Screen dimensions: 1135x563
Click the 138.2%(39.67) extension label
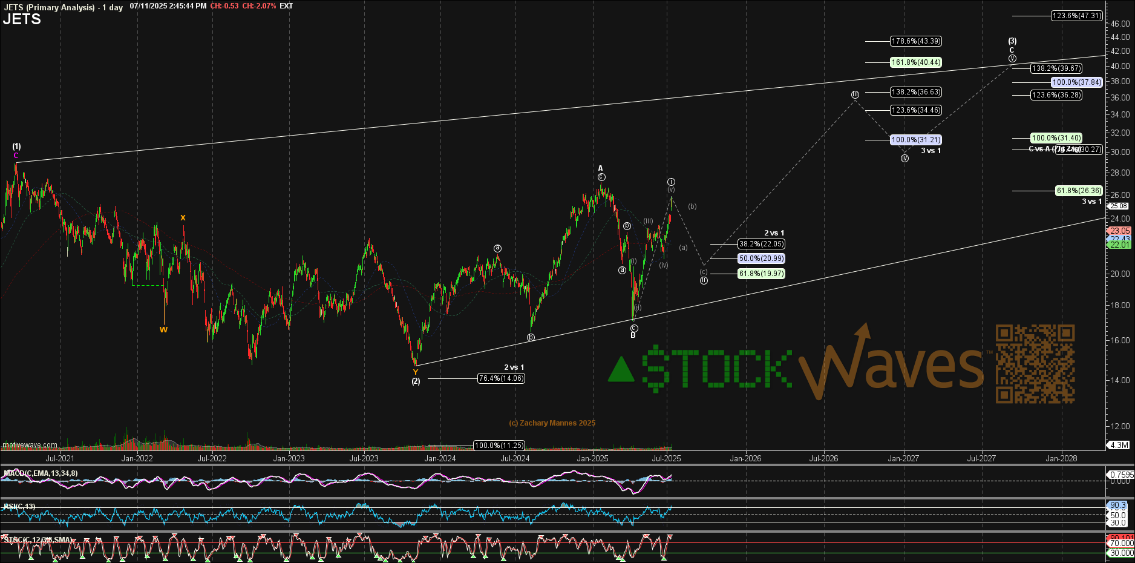coord(1056,68)
